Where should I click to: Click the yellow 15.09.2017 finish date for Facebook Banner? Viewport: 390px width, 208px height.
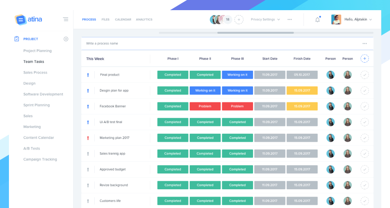click(302, 106)
